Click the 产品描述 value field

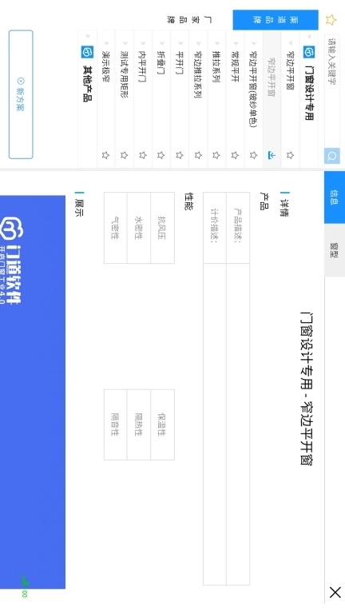238,424
